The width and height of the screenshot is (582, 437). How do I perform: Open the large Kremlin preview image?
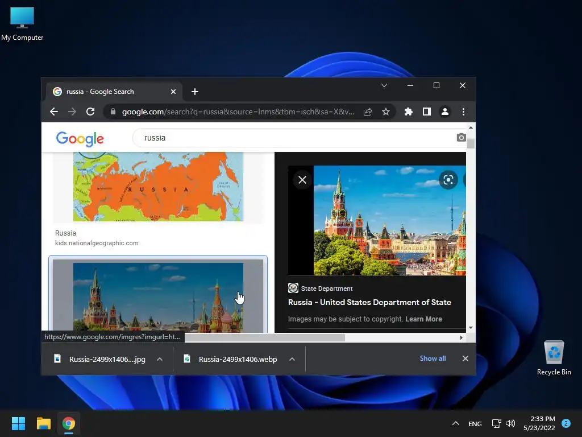(390, 220)
